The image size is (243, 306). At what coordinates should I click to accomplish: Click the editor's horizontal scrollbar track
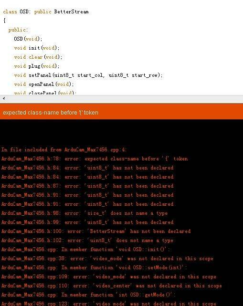point(125,98)
